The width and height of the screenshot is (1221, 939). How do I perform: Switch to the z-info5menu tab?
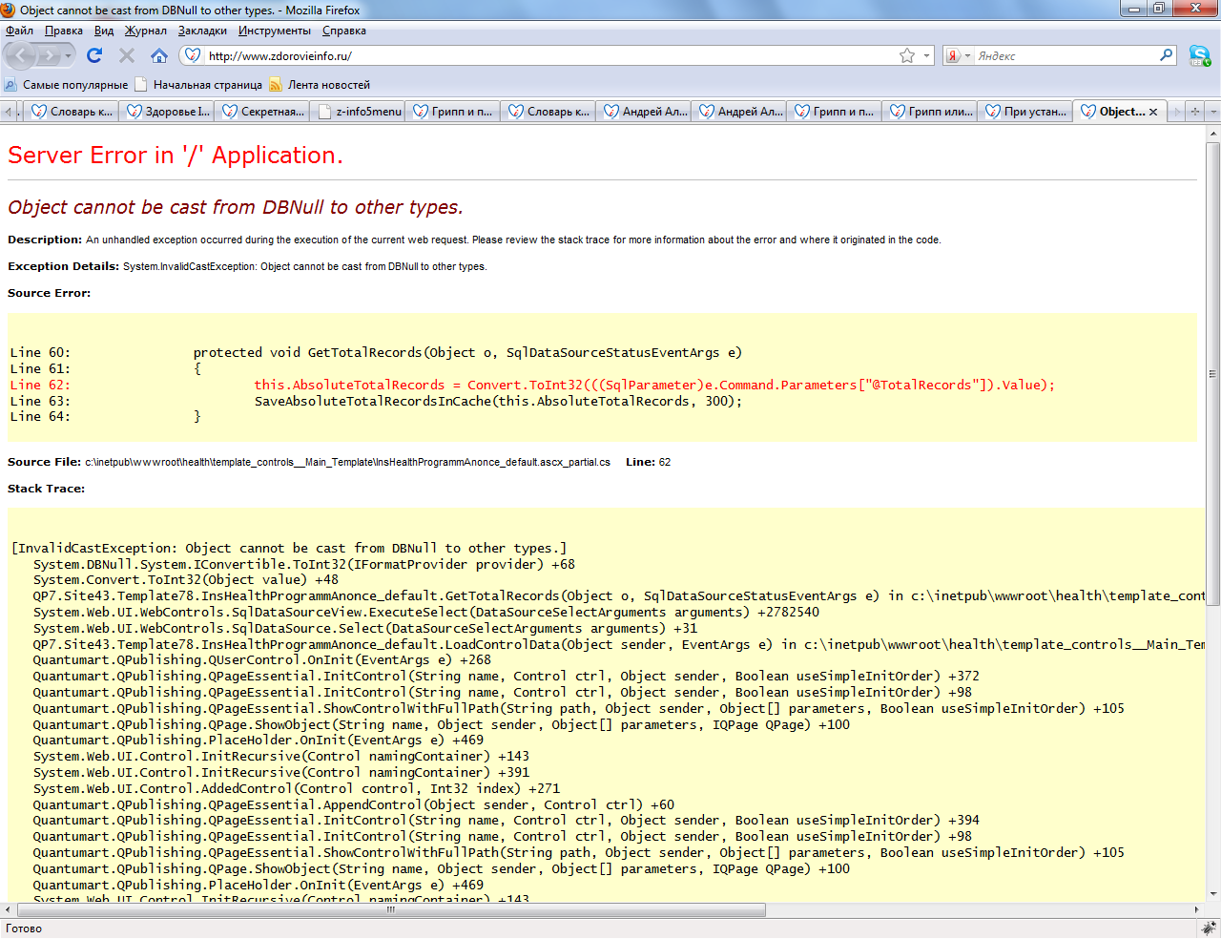tap(359, 112)
